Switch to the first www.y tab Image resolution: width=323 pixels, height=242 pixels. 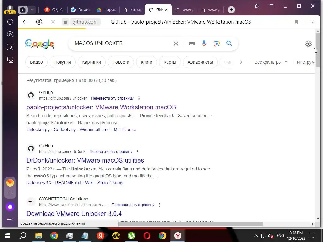[185, 10]
